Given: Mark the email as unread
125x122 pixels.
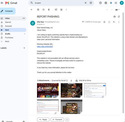Looking at the screenshot, I should tap(56, 9).
